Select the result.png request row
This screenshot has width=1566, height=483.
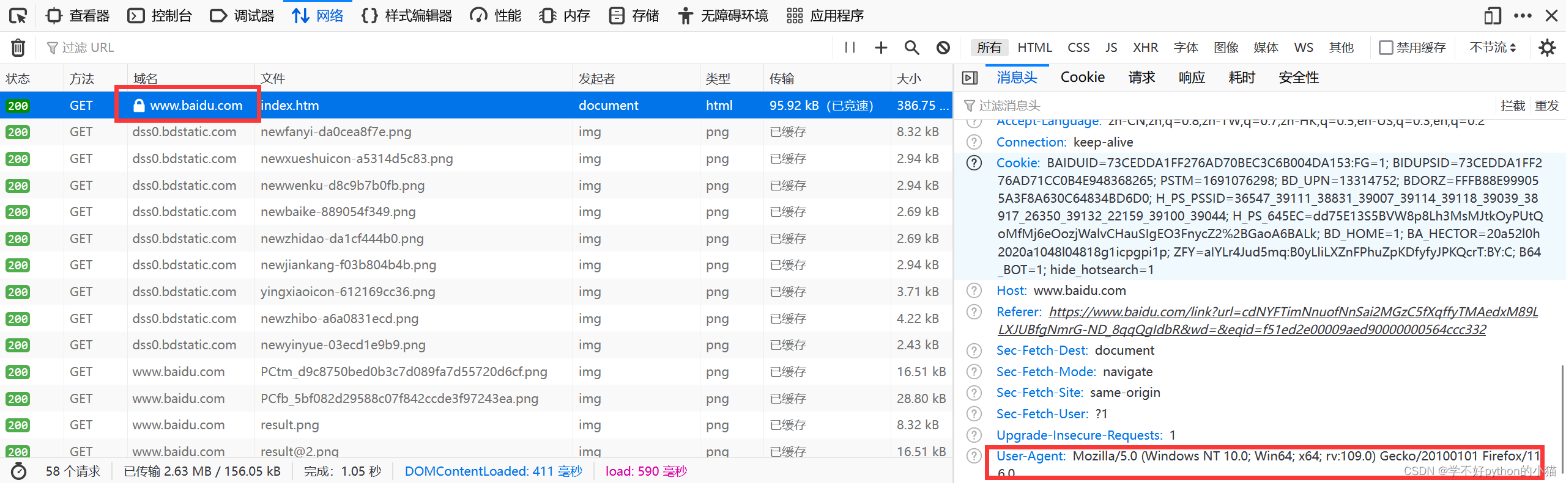pyautogui.click(x=476, y=425)
